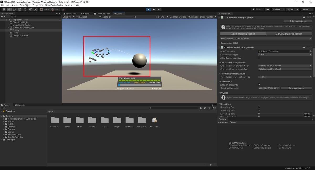
Task: Open Constraint Manager help icon
Action: pos(304,18)
